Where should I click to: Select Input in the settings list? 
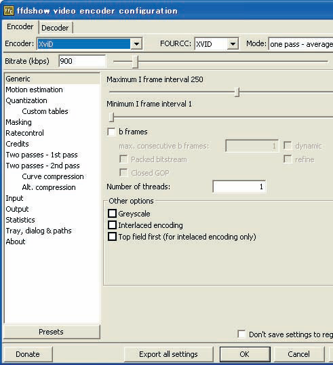[x=14, y=198]
